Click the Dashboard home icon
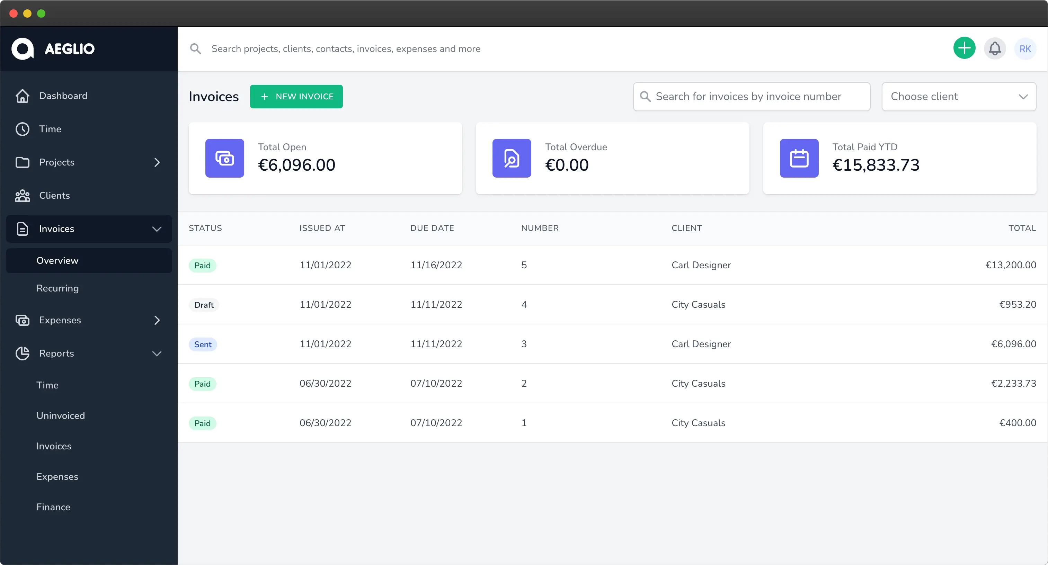Viewport: 1048px width, 565px height. tap(23, 96)
